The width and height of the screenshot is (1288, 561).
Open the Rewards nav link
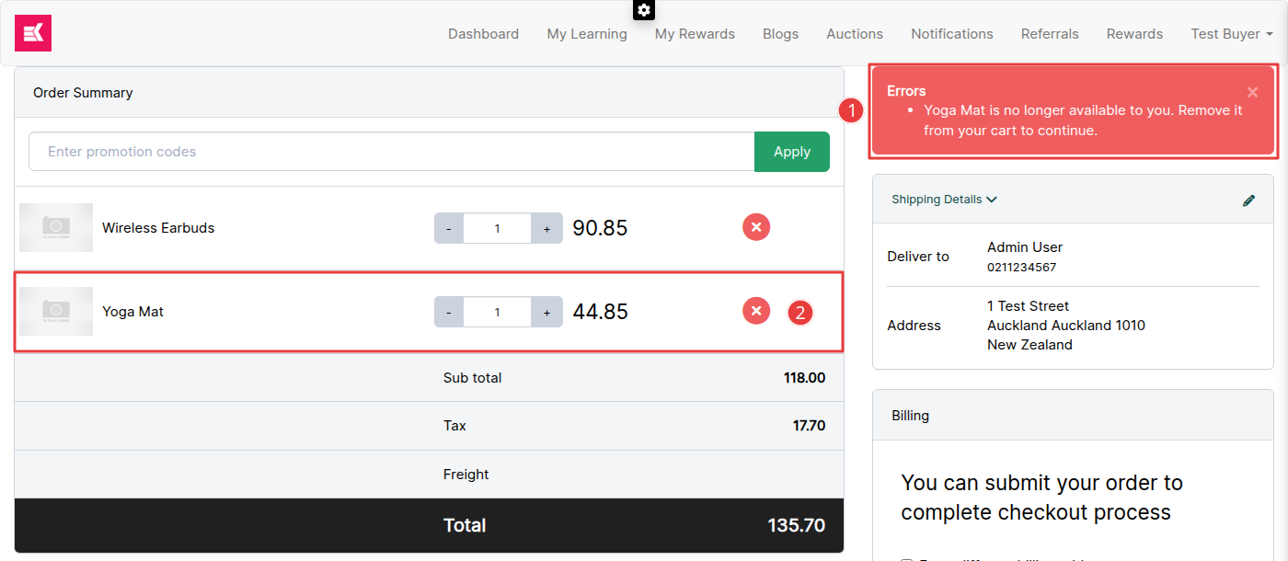[x=1134, y=34]
